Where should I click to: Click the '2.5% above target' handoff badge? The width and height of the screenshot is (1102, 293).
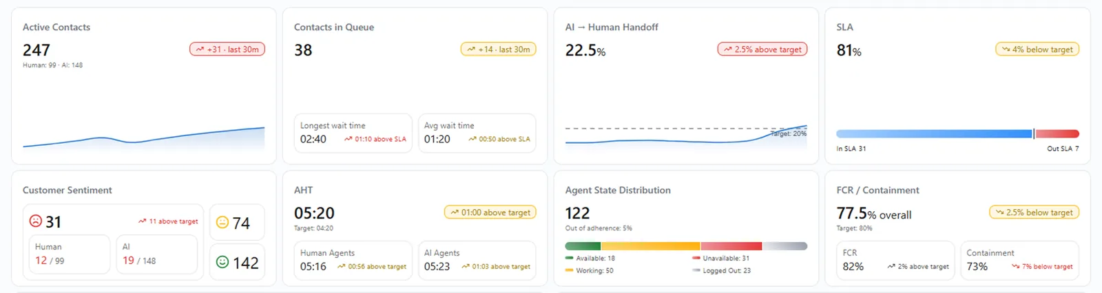762,50
